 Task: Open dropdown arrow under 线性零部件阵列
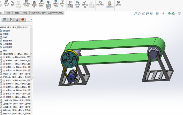(x=26, y=9)
